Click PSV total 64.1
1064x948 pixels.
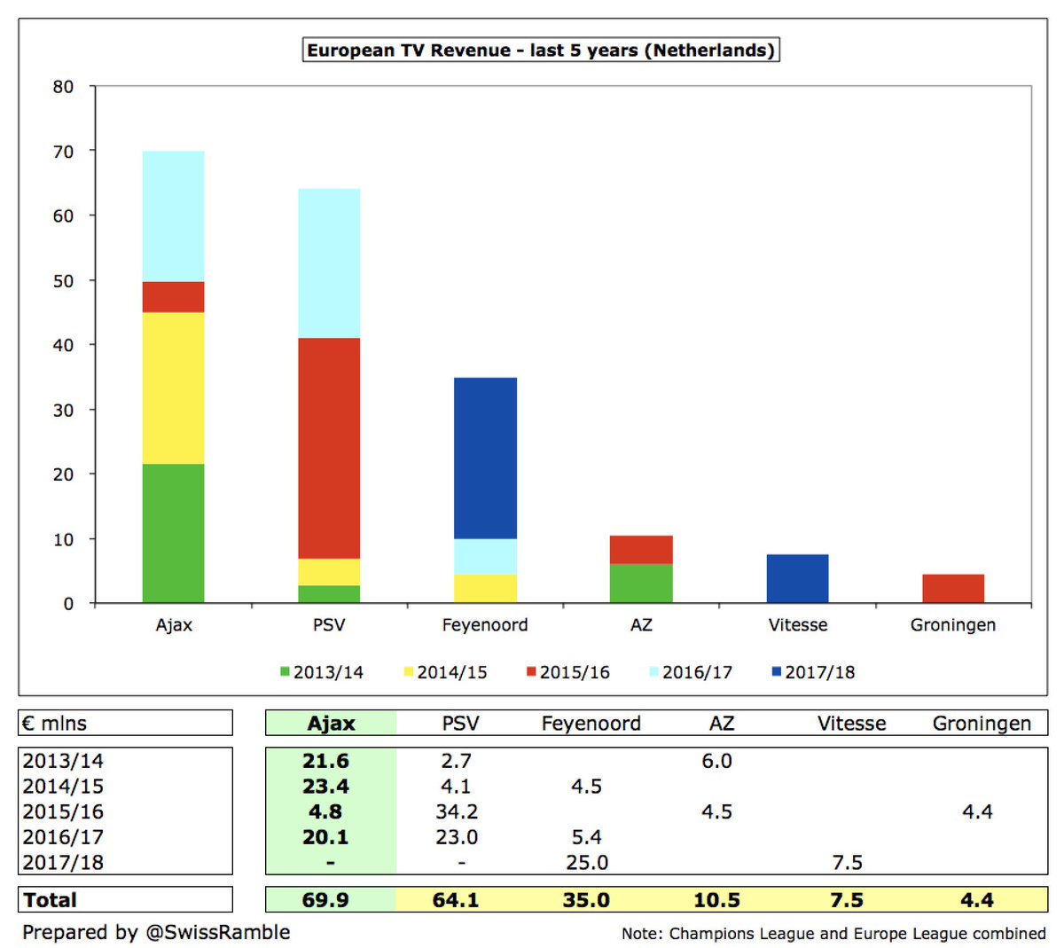point(456,900)
